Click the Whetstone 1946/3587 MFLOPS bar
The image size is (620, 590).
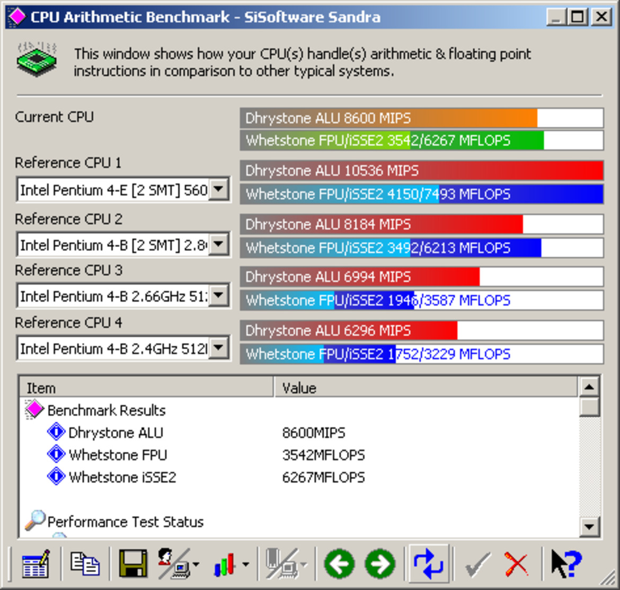[x=421, y=300]
